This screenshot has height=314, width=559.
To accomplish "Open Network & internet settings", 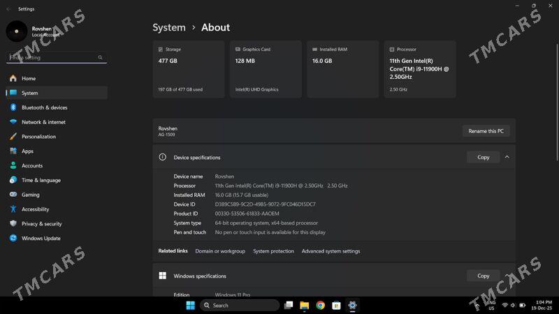I will point(43,122).
